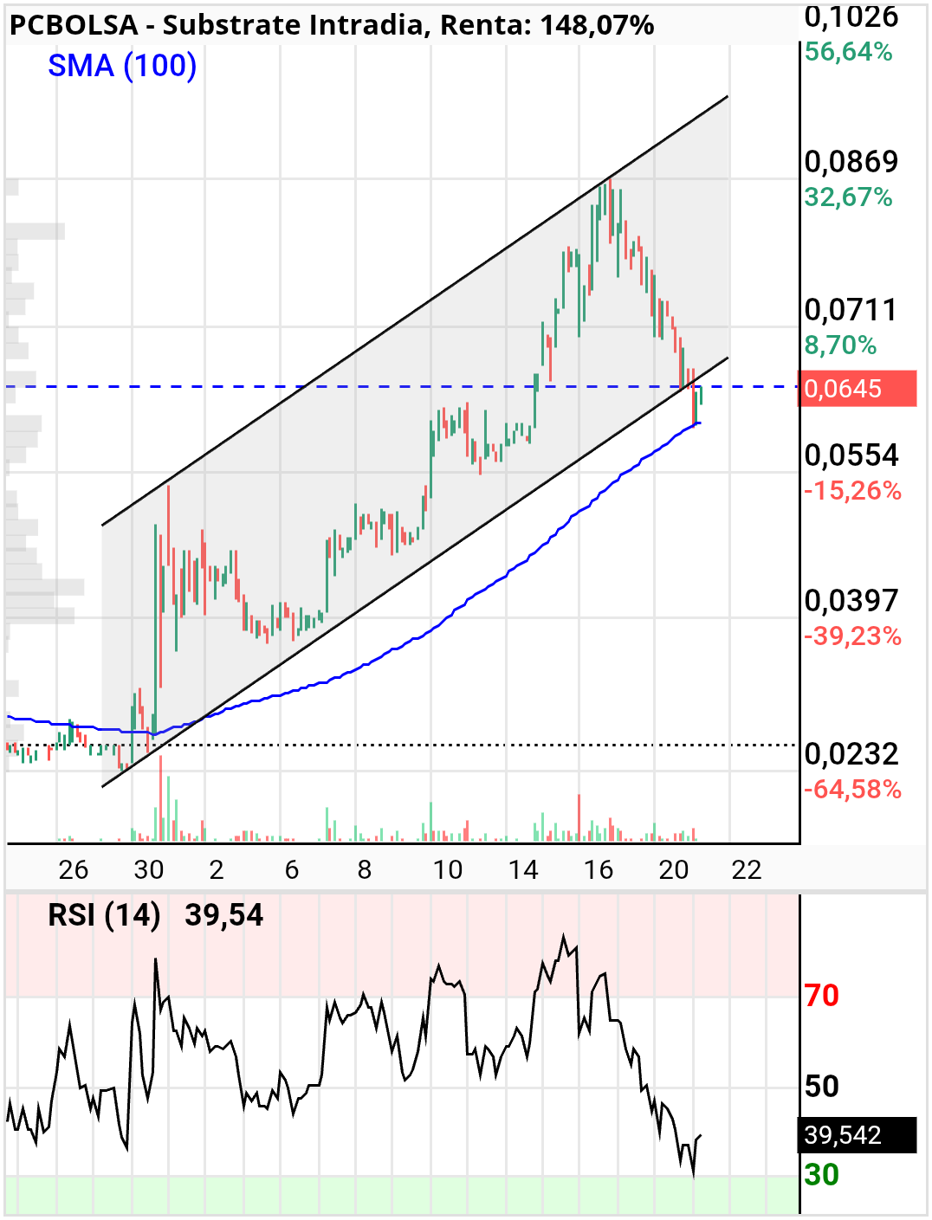This screenshot has width=932, height=1220.
Task: Click the RSI reading 39,54 in header
Action: click(x=224, y=915)
